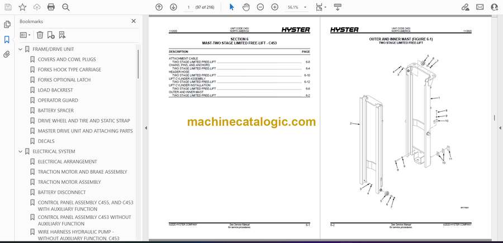This screenshot has width=503, height=243.
Task: Choose the Selection arrow tool
Action: [x=231, y=7]
